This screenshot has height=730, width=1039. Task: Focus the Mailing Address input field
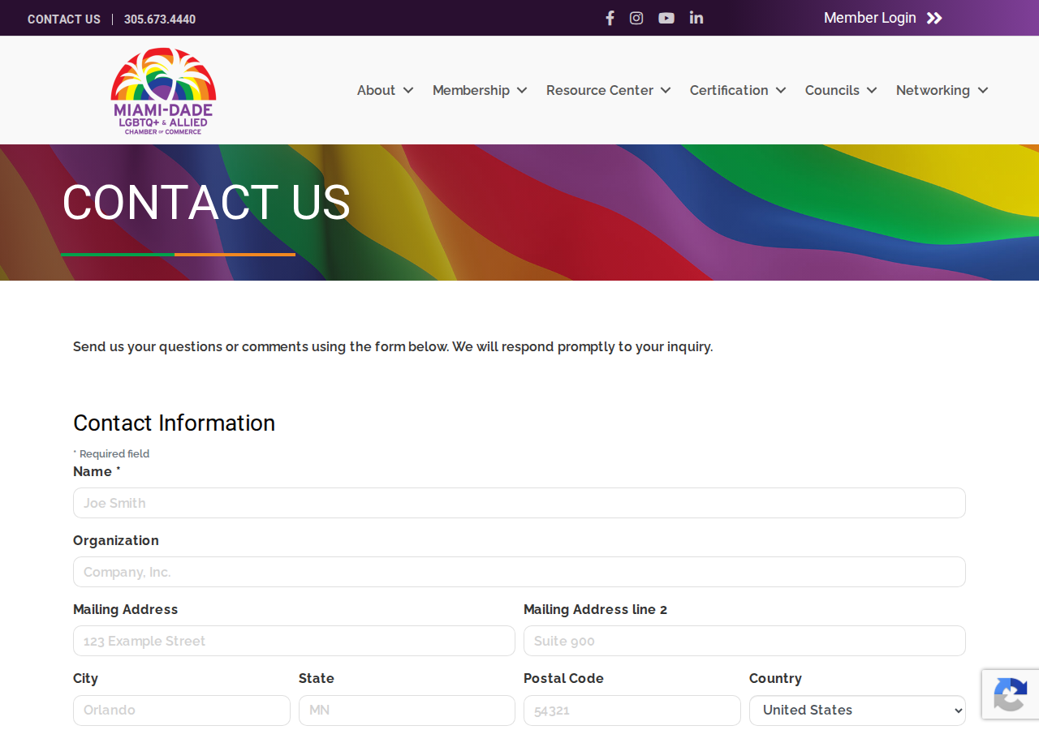294,641
